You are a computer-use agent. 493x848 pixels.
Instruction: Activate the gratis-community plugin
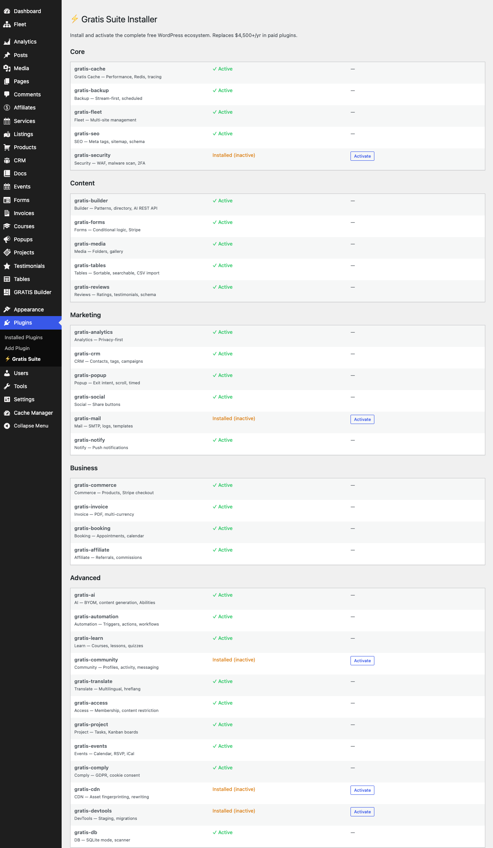click(362, 661)
